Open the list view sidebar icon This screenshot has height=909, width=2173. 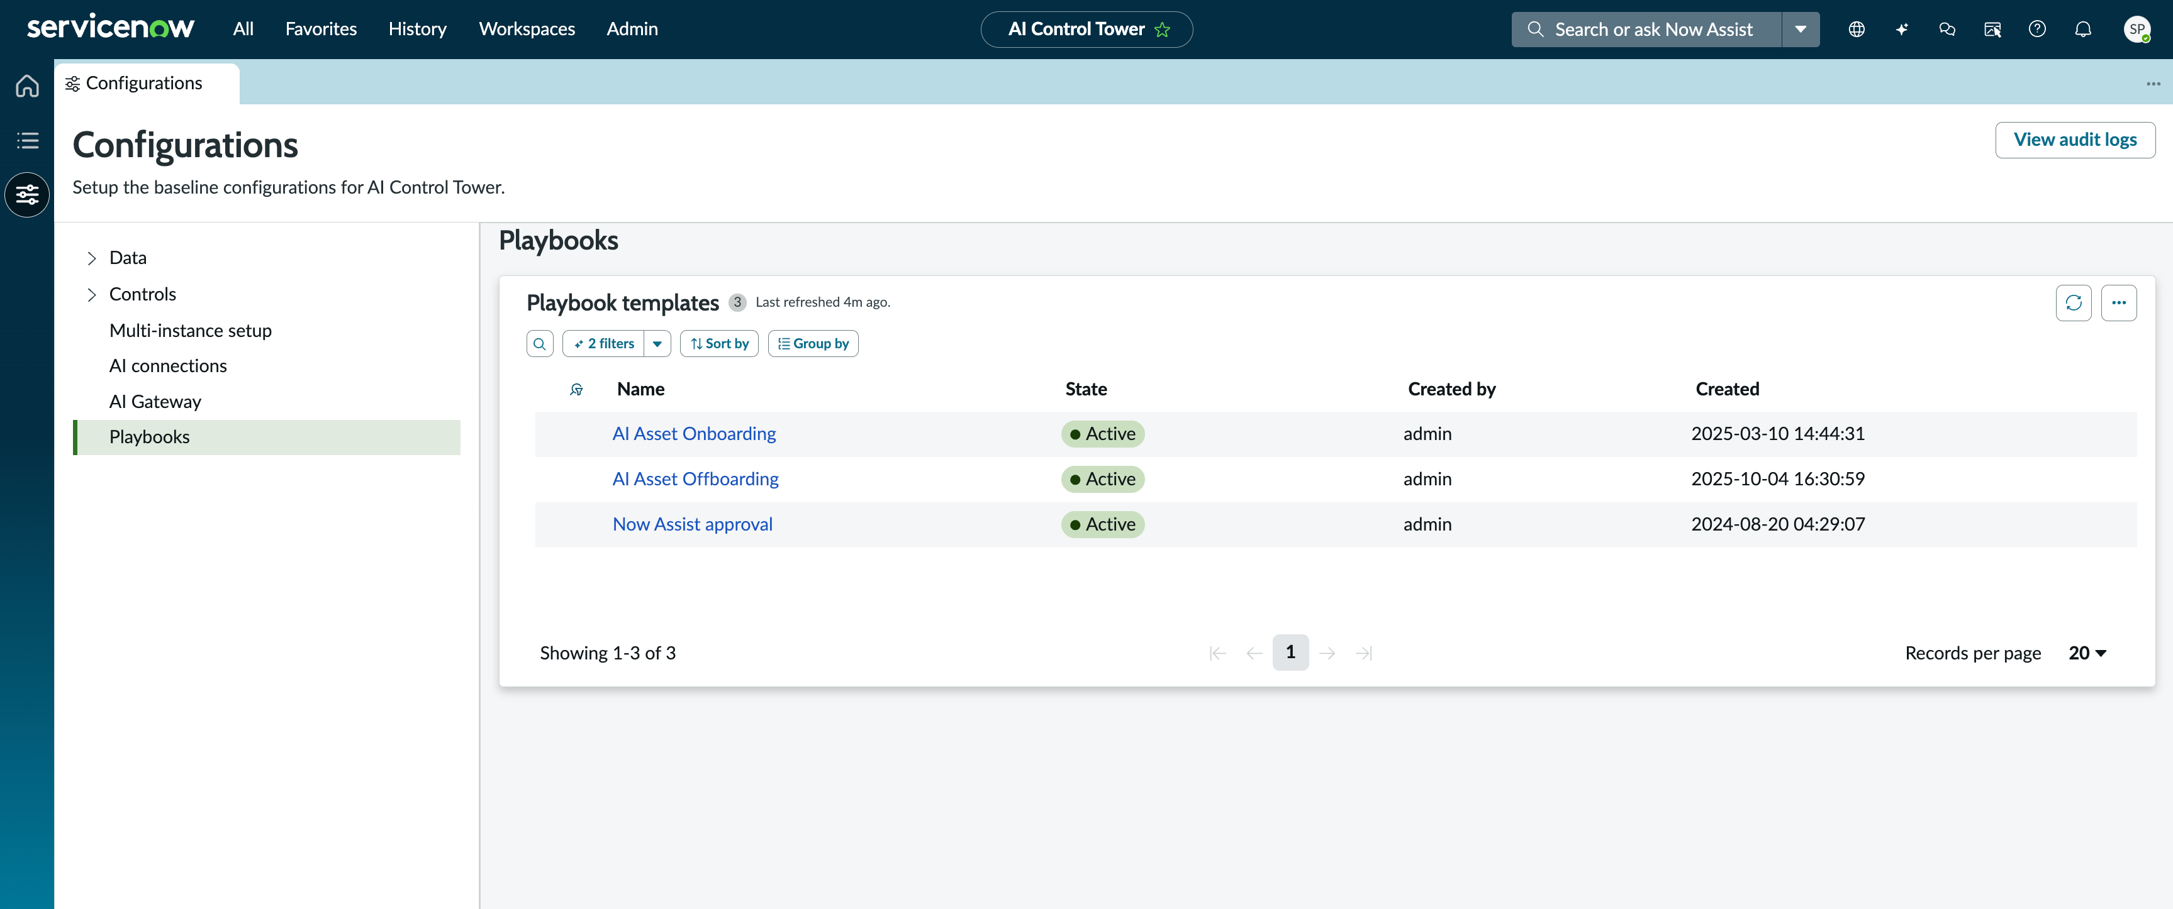[x=27, y=140]
